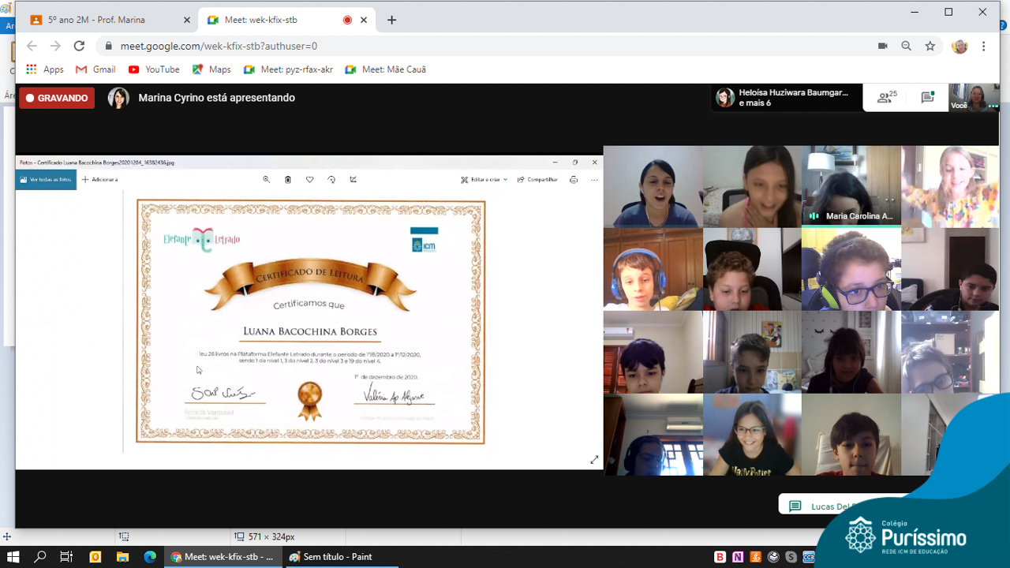This screenshot has height=568, width=1010.
Task: Open the Gmail bookmark
Action: [x=95, y=69]
